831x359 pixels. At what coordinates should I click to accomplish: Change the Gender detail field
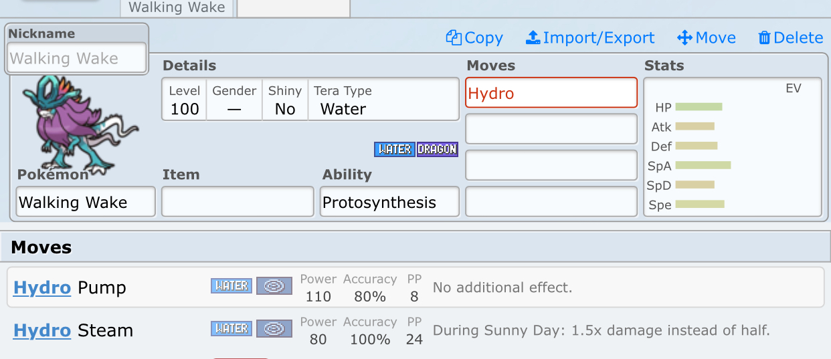234,100
